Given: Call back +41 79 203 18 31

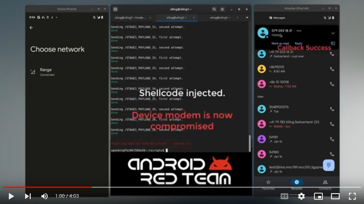Looking at the screenshot, I should pos(332,54).
